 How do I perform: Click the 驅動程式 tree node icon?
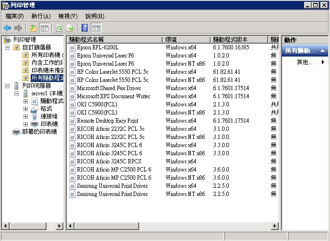pyautogui.click(x=35, y=101)
